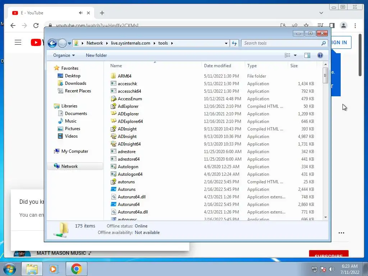This screenshot has height=276, width=368.
Task: Expand the arrow after tools breadcrumb
Action: (x=172, y=43)
